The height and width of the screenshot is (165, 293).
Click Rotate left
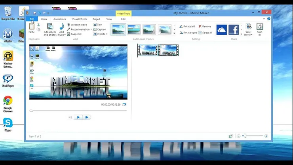[187, 27]
